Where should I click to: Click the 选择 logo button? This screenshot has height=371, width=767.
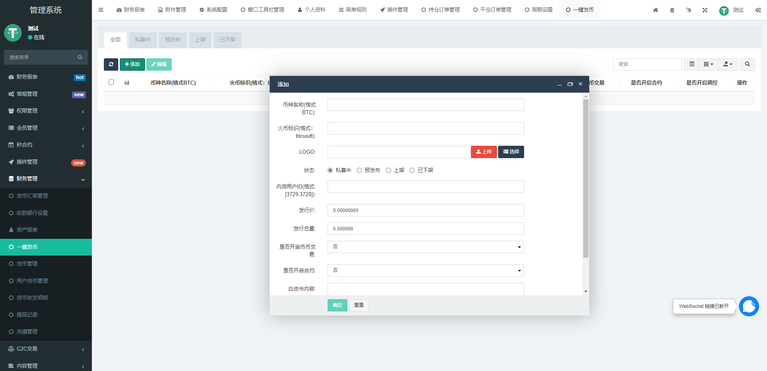coord(511,152)
